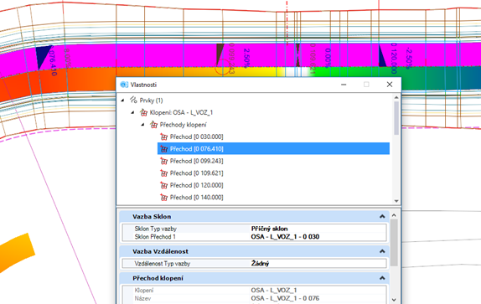Click the Klopení: OSA - L_VOZ_1 icon
Viewport: 481px width, 304px height.
point(143,112)
